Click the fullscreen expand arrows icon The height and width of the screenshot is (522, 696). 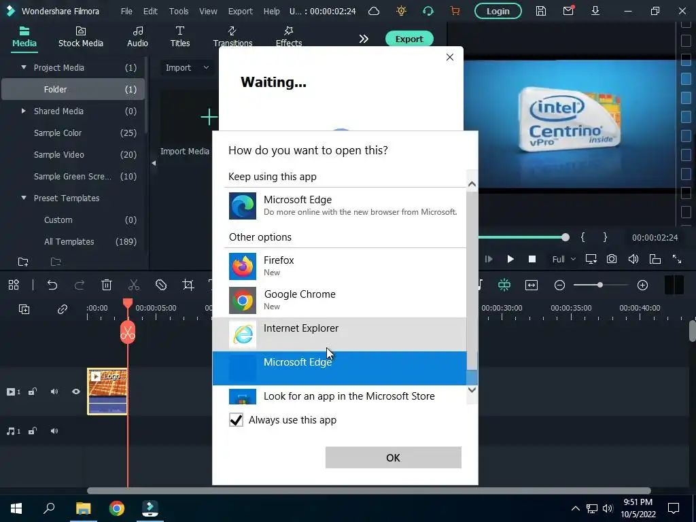tap(677, 259)
